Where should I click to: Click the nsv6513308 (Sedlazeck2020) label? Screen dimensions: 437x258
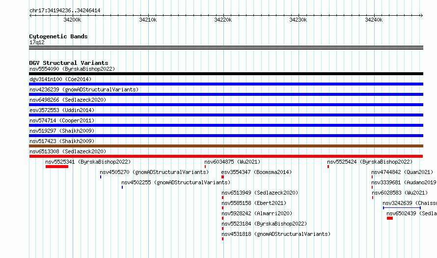(68, 151)
